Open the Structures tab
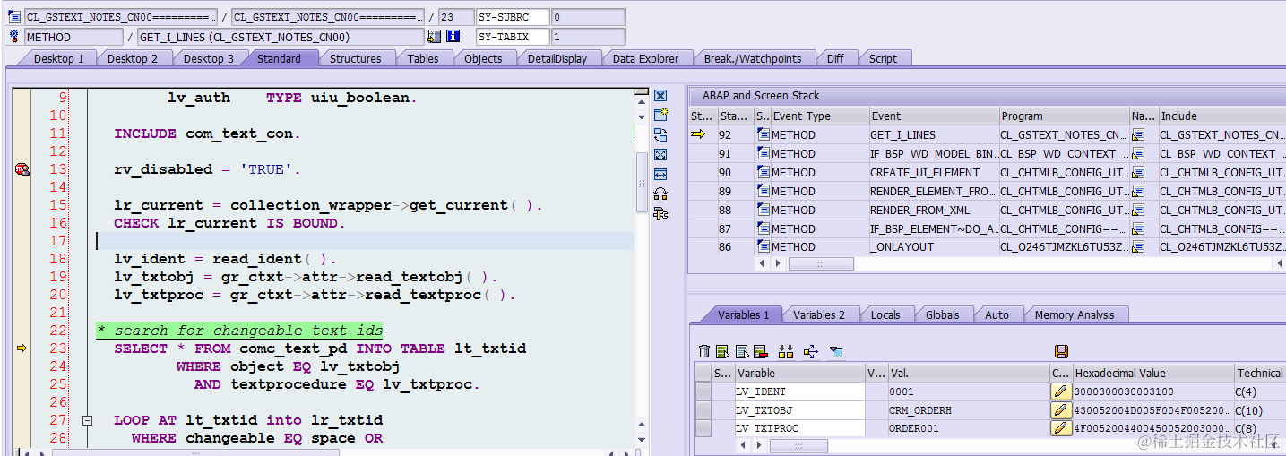The height and width of the screenshot is (456, 1286). pyautogui.click(x=355, y=59)
